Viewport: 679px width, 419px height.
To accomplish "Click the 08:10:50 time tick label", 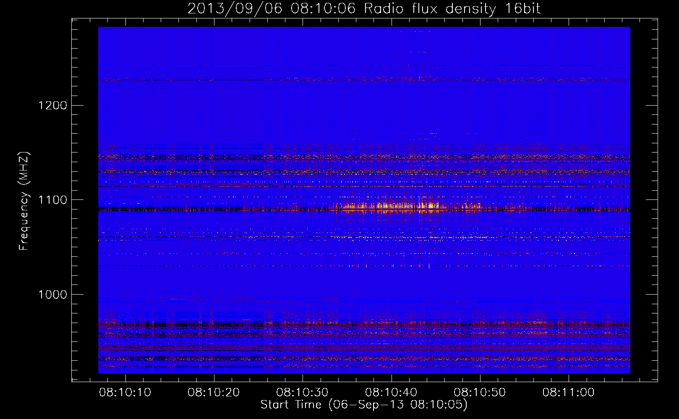I will coord(480,393).
